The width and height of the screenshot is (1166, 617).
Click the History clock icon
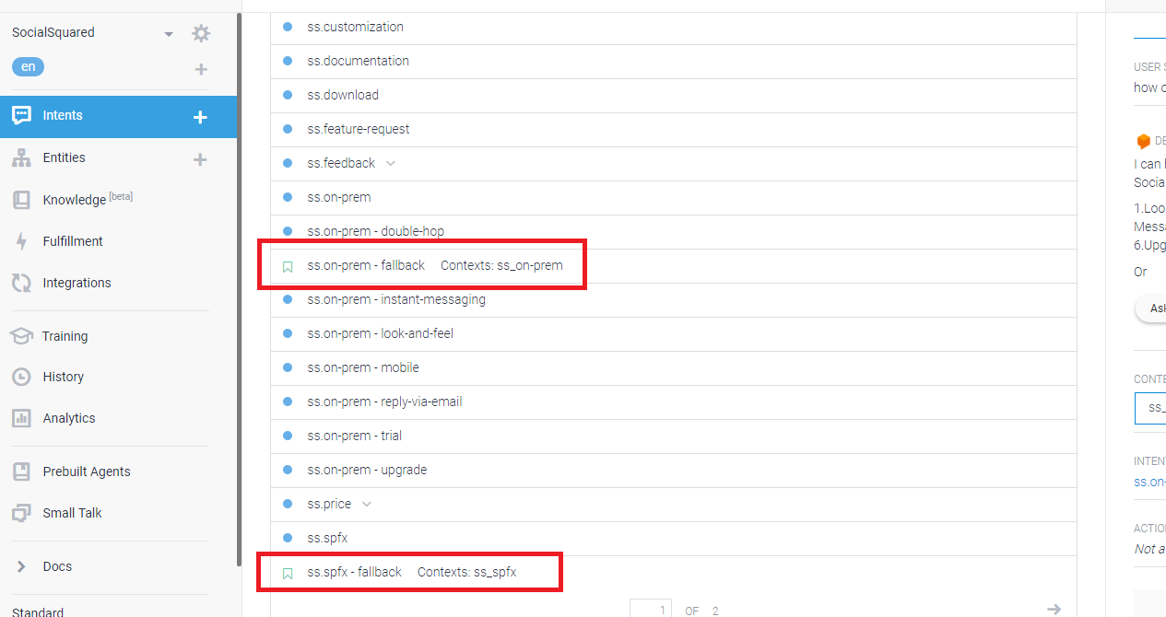pos(21,377)
